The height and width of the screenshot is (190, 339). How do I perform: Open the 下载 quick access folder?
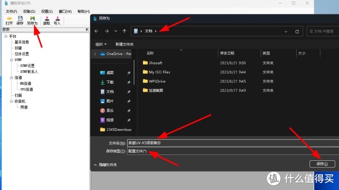[110, 82]
